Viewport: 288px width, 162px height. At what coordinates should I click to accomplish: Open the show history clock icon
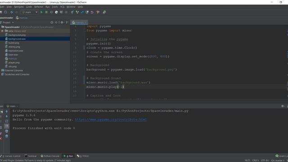(x=87, y=12)
